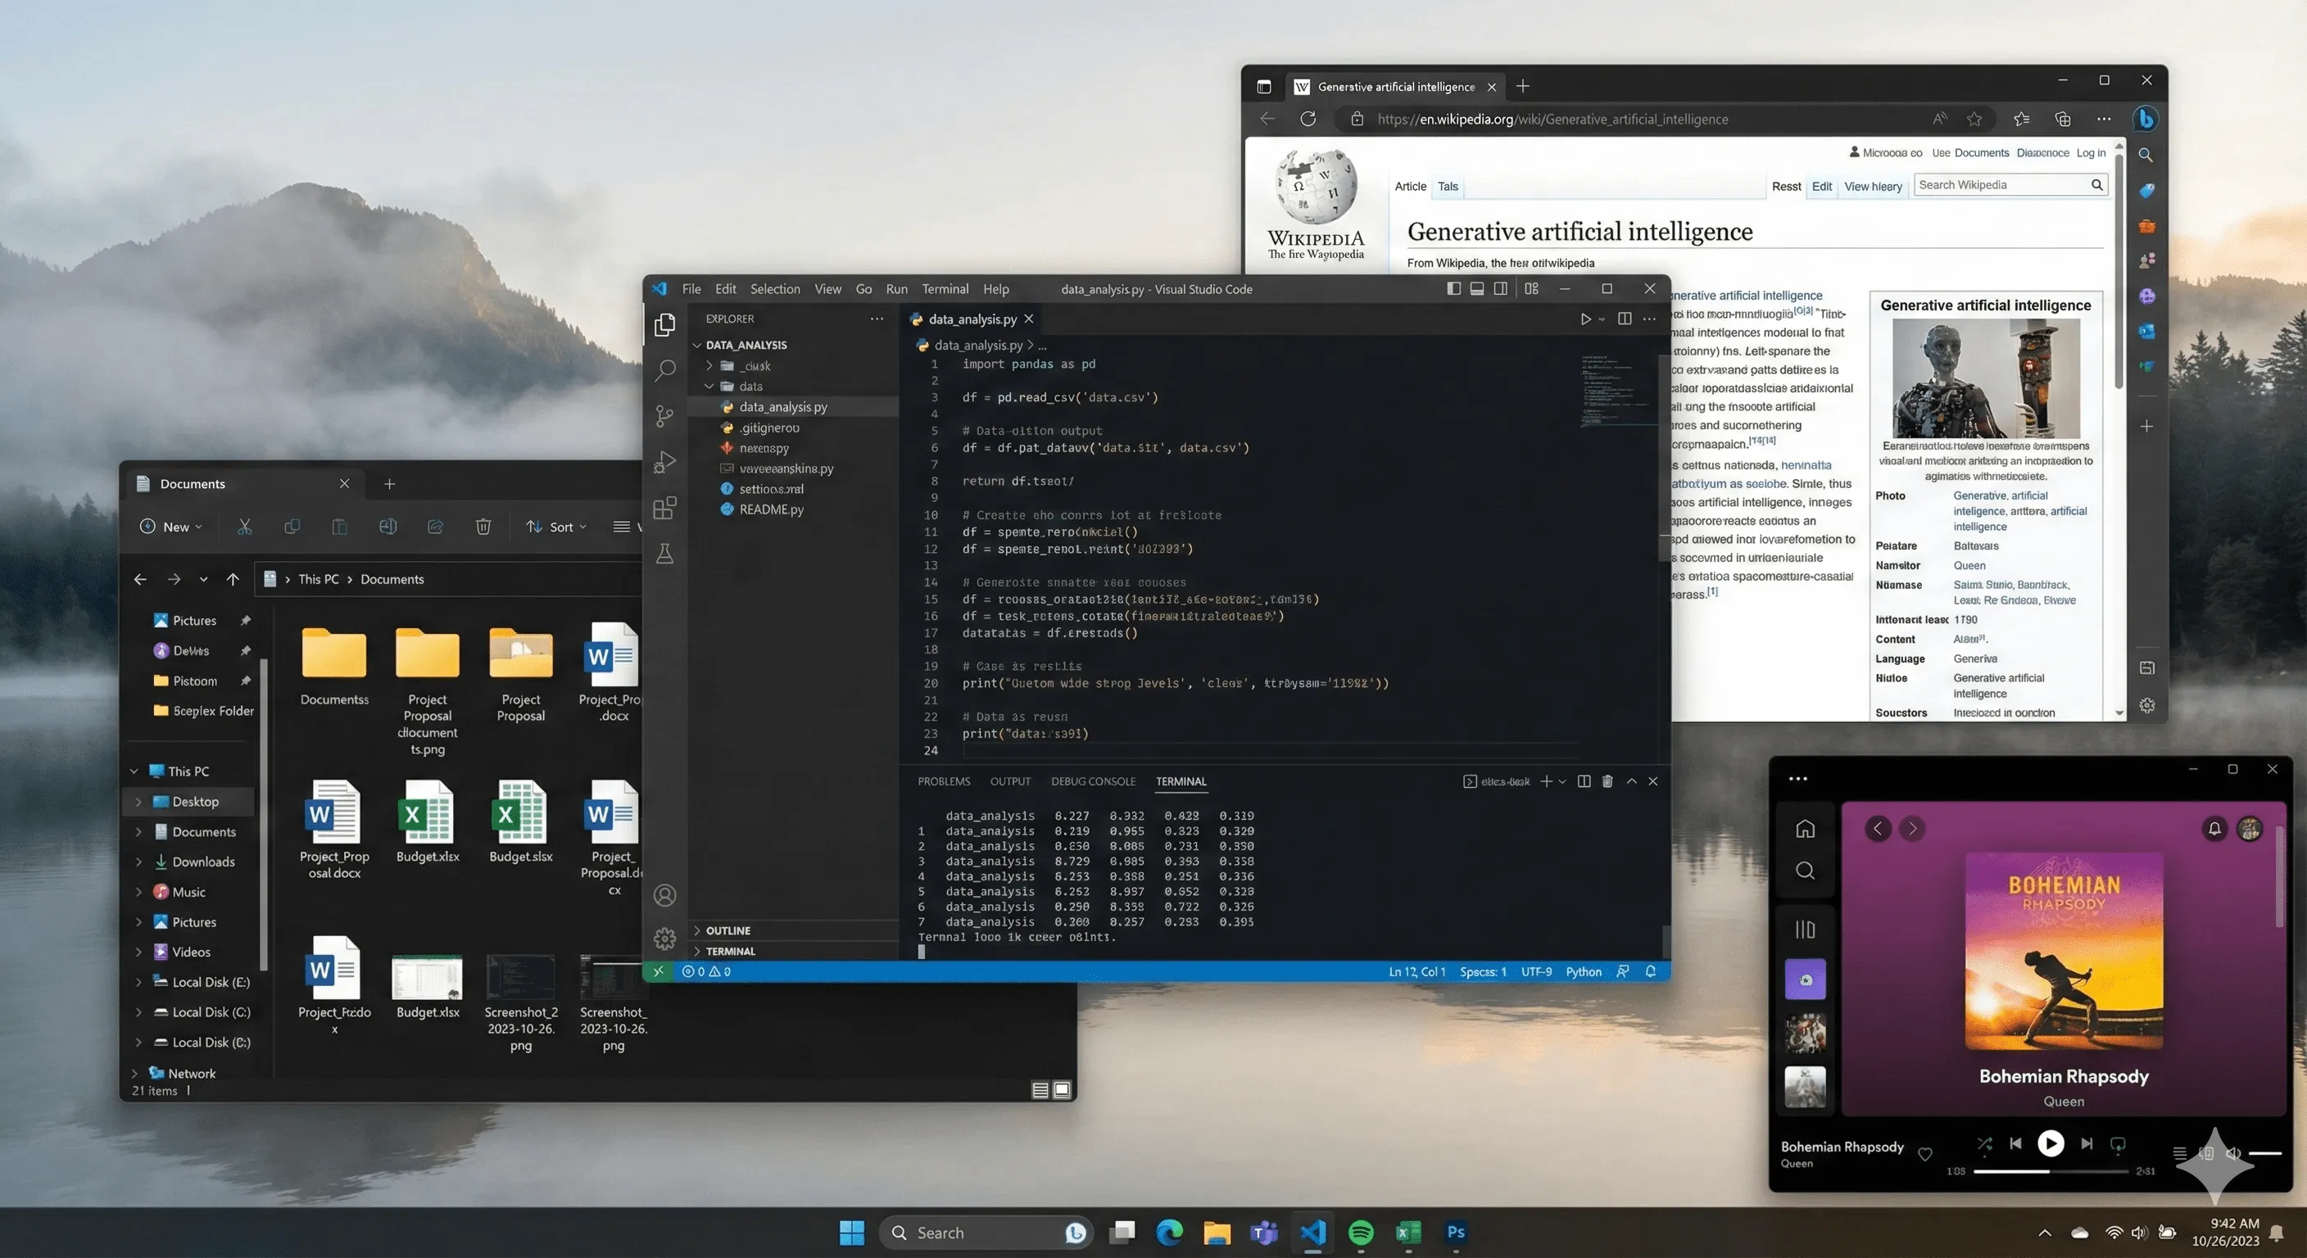Toggle the VS Code primary sidebar layout icon
The height and width of the screenshot is (1258, 2307).
pos(1453,288)
